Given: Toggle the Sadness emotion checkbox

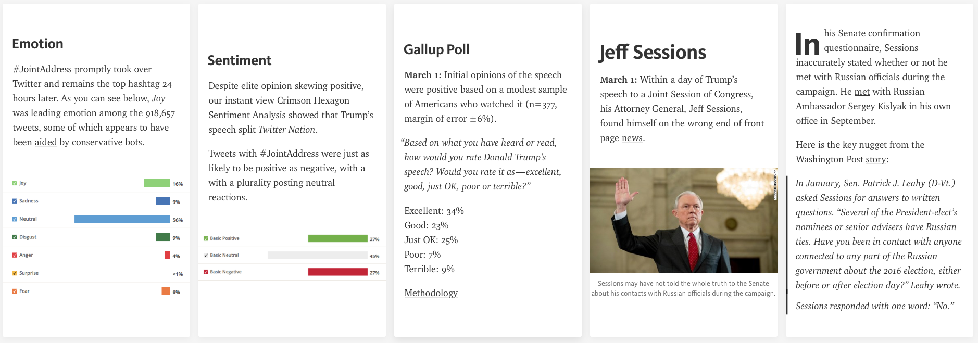Looking at the screenshot, I should pos(15,201).
